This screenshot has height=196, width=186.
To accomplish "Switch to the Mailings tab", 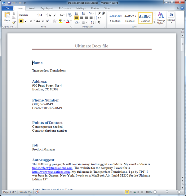I will [81, 8].
